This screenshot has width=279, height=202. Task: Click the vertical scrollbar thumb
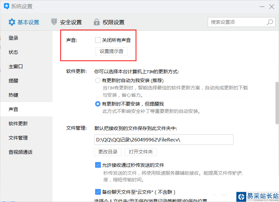click(x=277, y=101)
